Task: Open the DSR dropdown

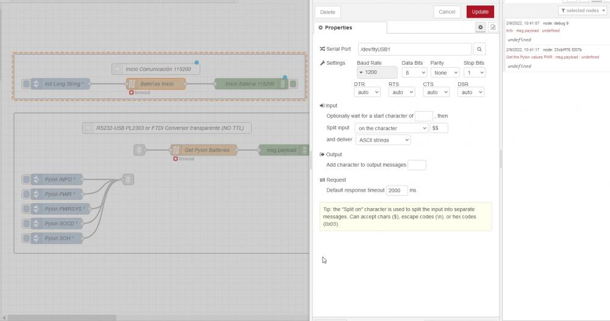Action: click(x=471, y=92)
